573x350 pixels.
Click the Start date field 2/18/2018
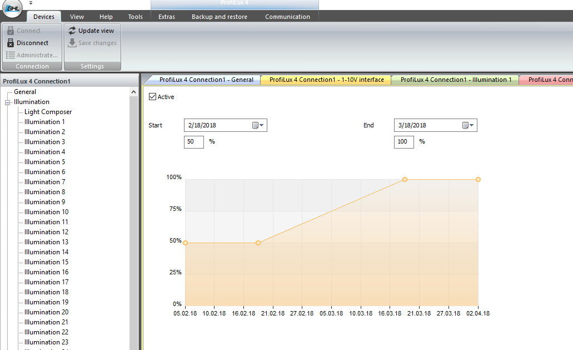point(226,125)
